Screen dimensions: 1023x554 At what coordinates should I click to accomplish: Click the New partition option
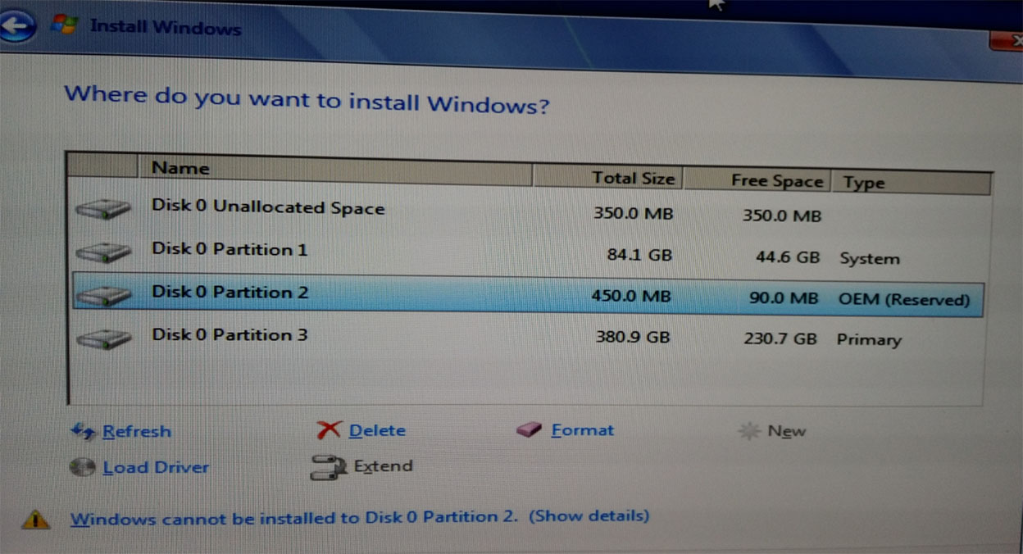[787, 431]
